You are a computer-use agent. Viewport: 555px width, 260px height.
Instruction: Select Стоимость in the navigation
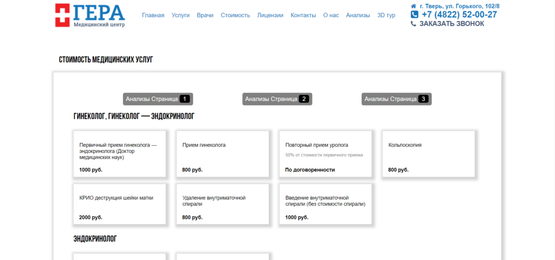pos(235,15)
